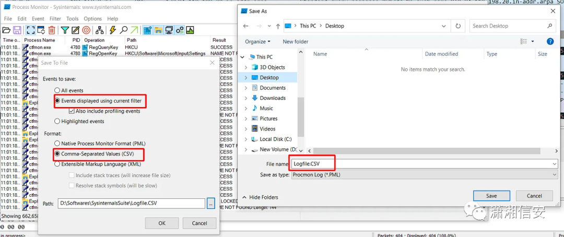Click the green Jump To arrow icon
The image size is (564, 237).
[x=134, y=30]
